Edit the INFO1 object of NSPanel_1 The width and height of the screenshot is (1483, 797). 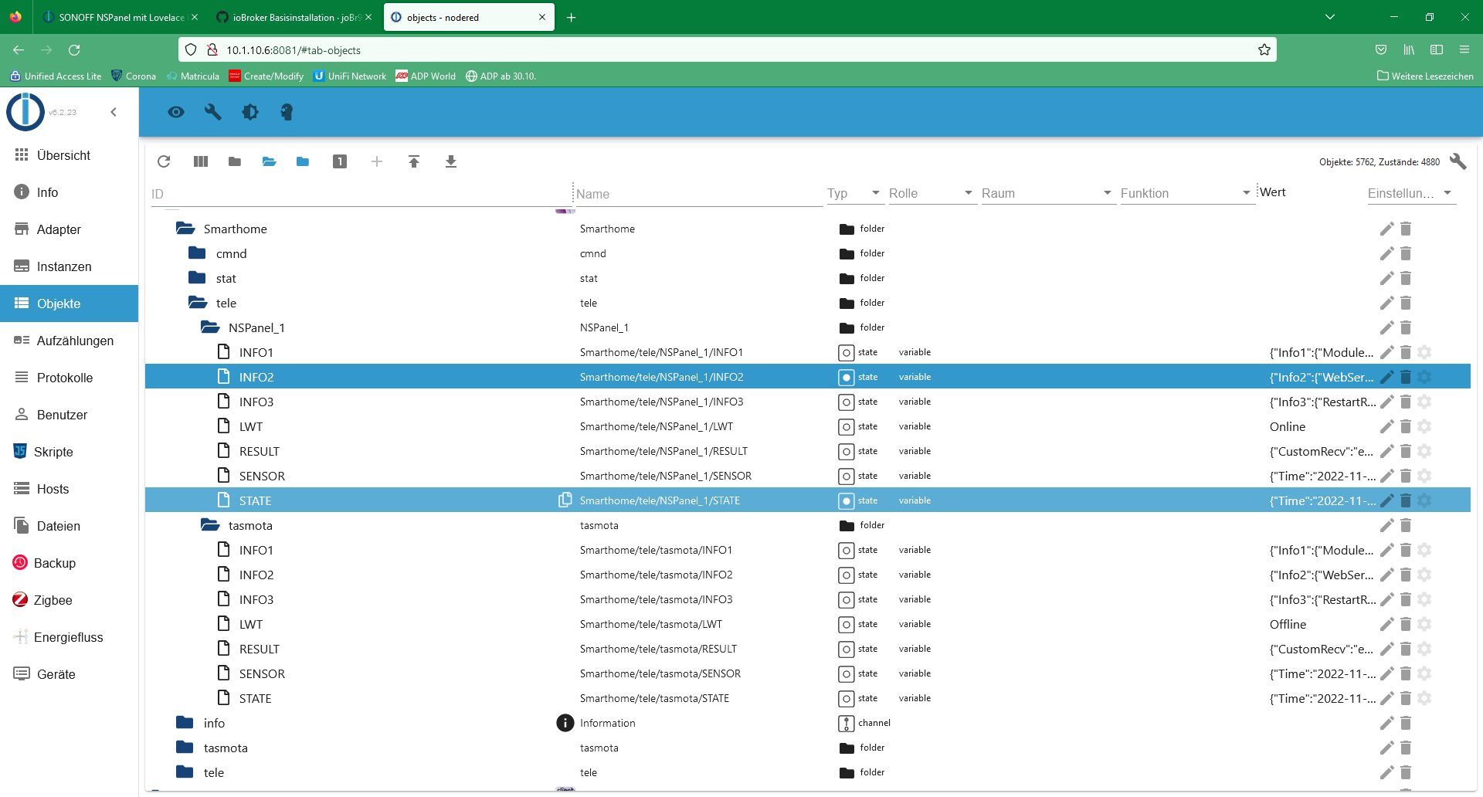click(1387, 352)
